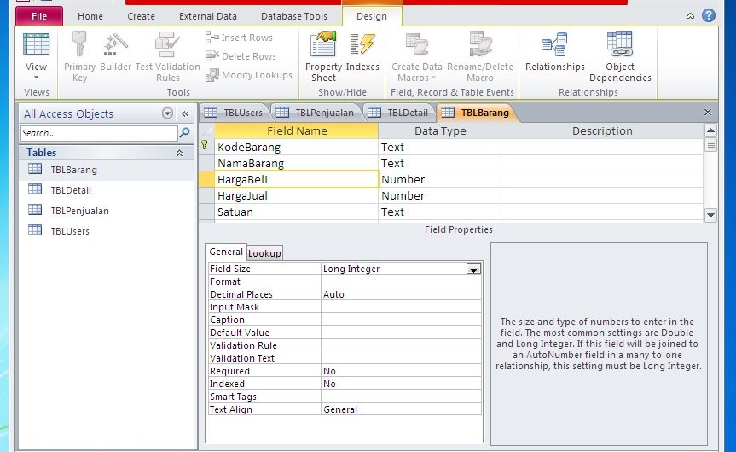
Task: Expand the View dropdown arrow
Action: coord(36,78)
